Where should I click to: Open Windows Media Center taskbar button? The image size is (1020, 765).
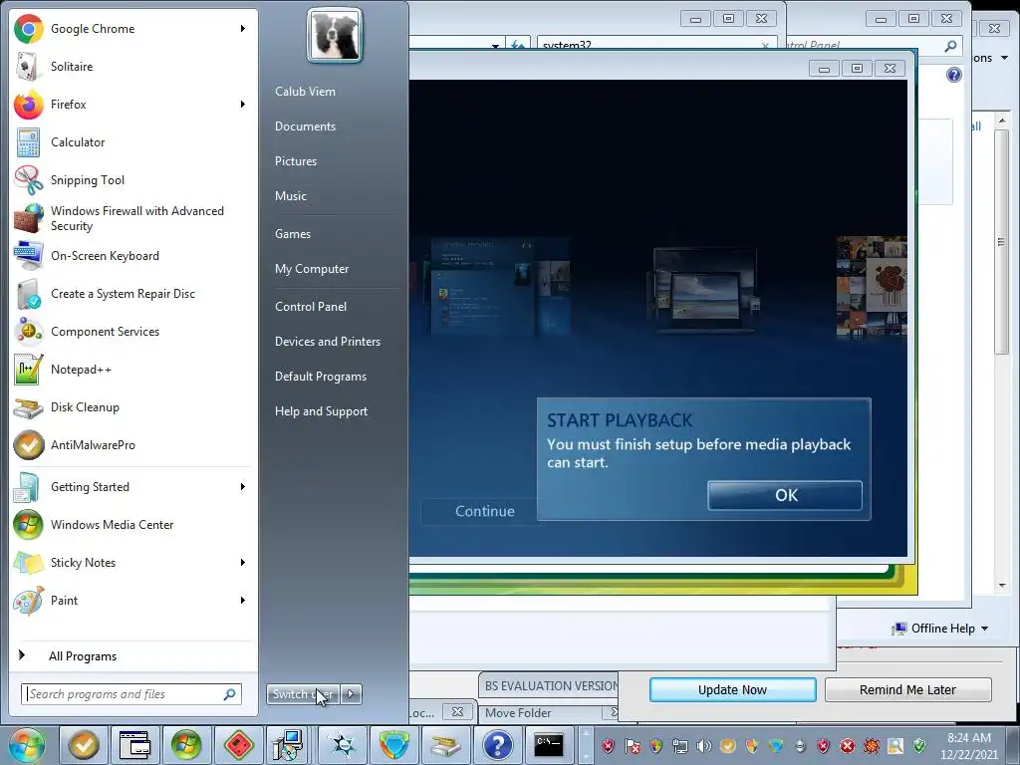(186, 745)
